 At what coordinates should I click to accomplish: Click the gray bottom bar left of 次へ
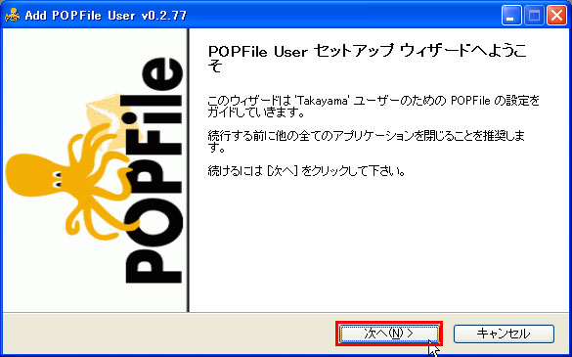pos(168,334)
